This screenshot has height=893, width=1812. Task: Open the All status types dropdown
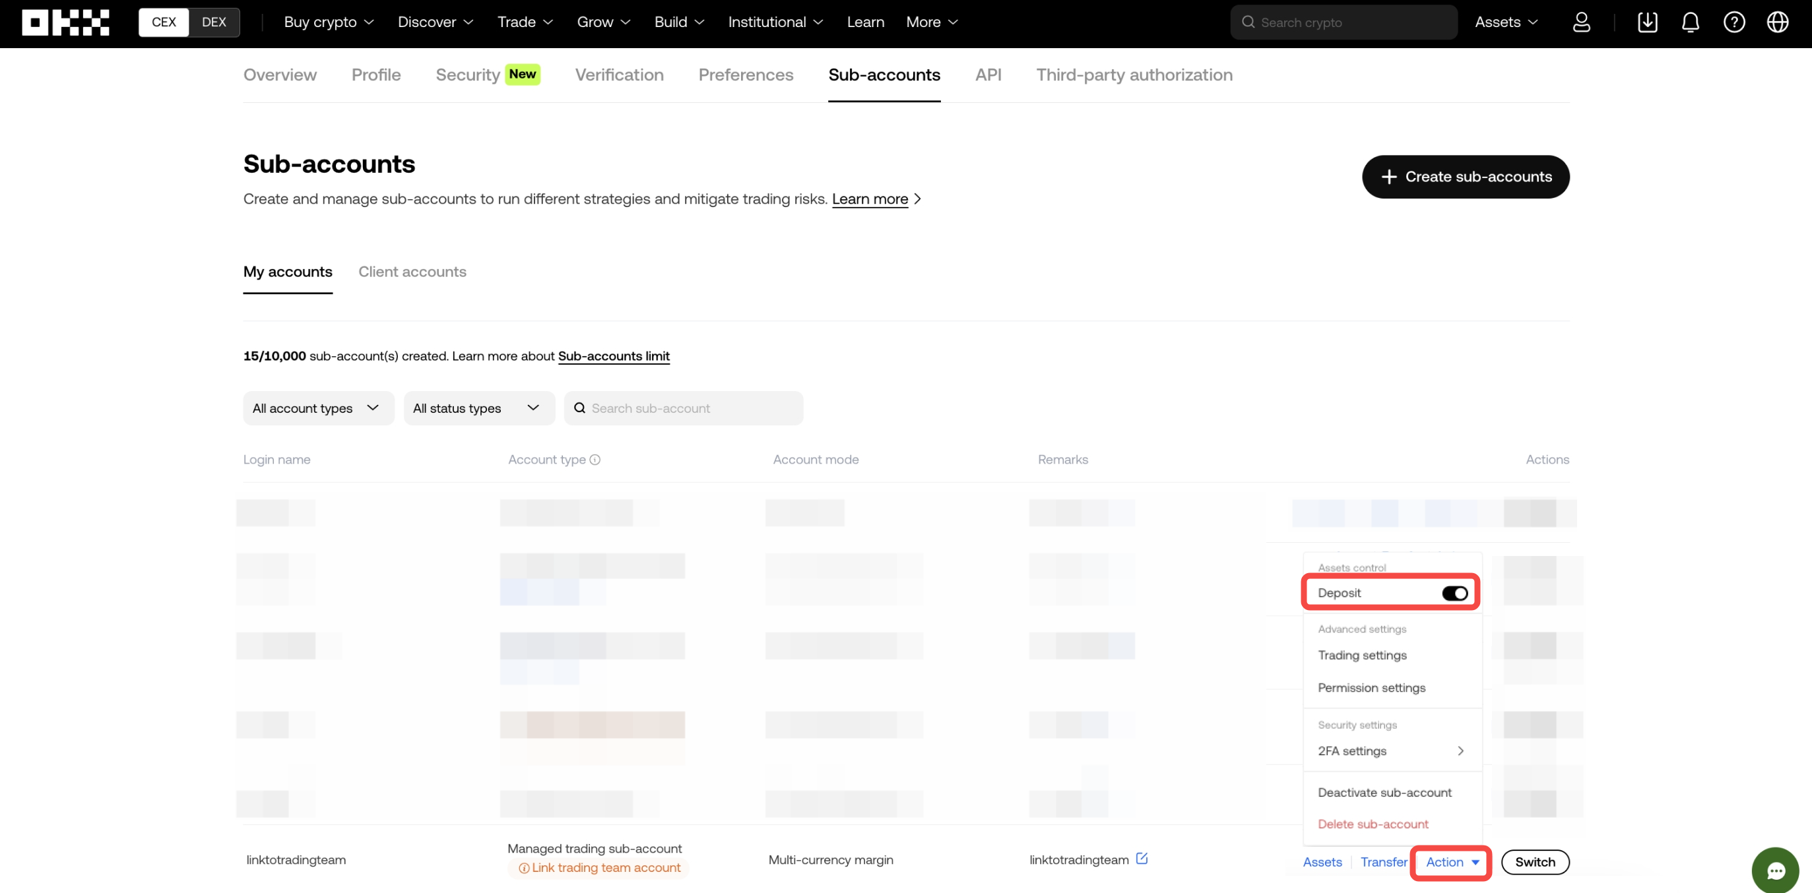click(x=478, y=408)
